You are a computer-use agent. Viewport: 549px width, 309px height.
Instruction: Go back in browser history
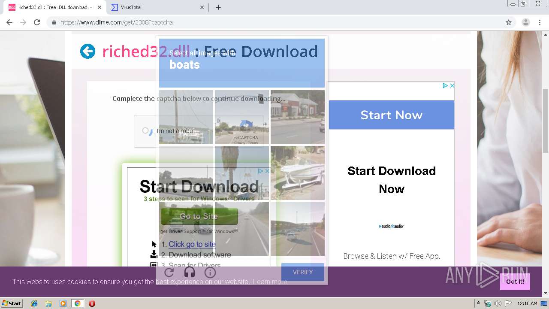pyautogui.click(x=9, y=22)
